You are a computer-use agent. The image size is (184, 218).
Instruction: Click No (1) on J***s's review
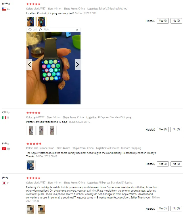click(176, 209)
